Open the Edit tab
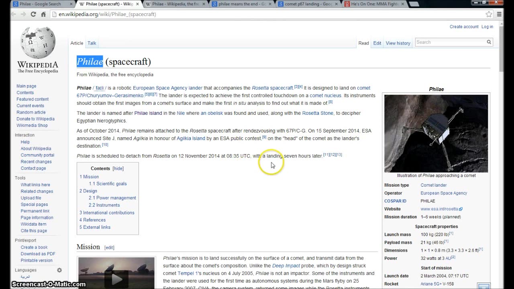The height and width of the screenshot is (289, 514). (x=377, y=43)
